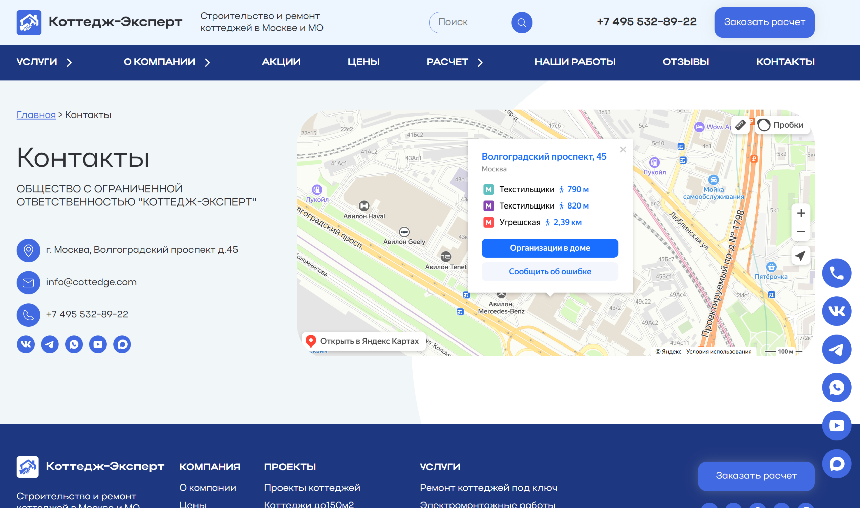Toggle the Пробки traffic layer
The image size is (860, 508).
(783, 125)
